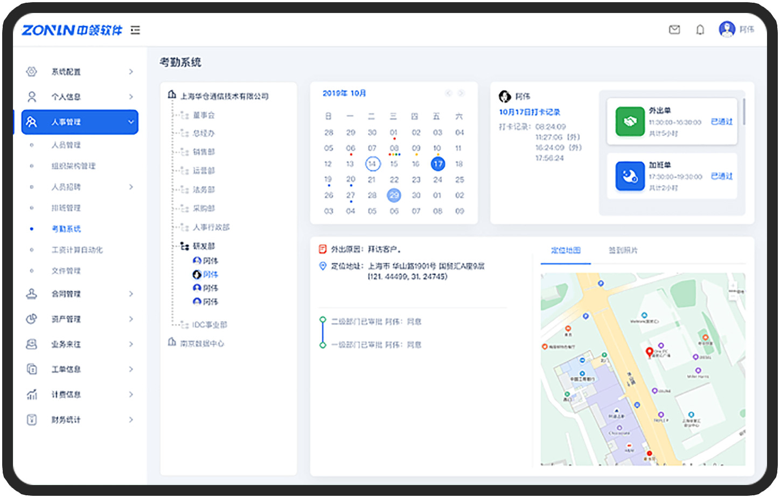Click the green 外出单 handshake icon
780x498 pixels.
630,122
